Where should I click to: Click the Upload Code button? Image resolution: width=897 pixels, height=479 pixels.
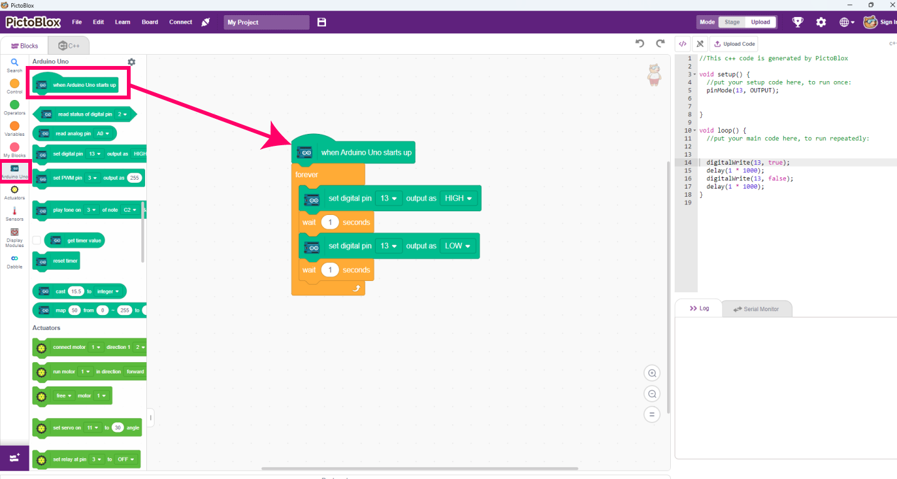click(x=734, y=44)
